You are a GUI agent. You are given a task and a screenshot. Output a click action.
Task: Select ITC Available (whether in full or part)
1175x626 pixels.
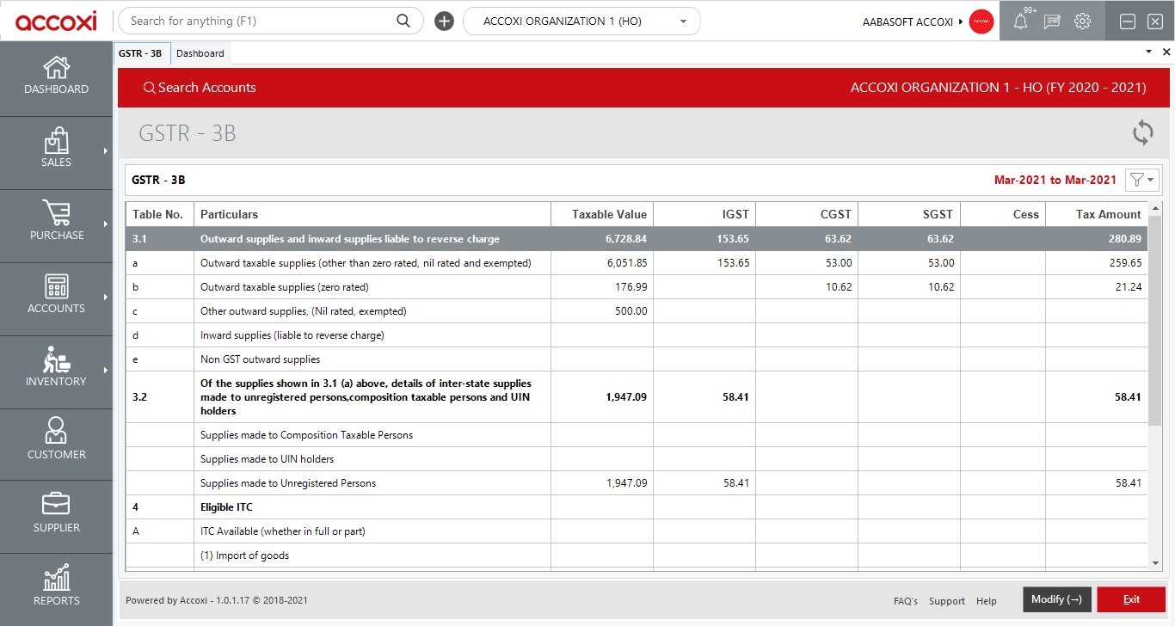click(x=637, y=531)
